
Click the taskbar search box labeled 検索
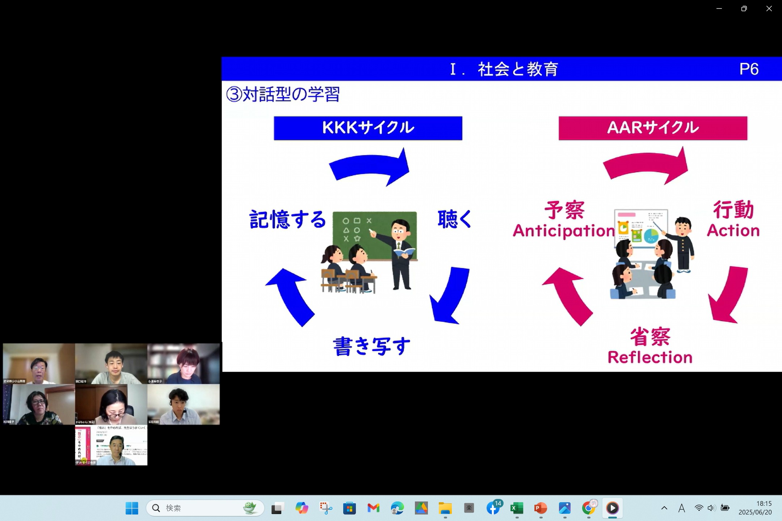coord(205,508)
